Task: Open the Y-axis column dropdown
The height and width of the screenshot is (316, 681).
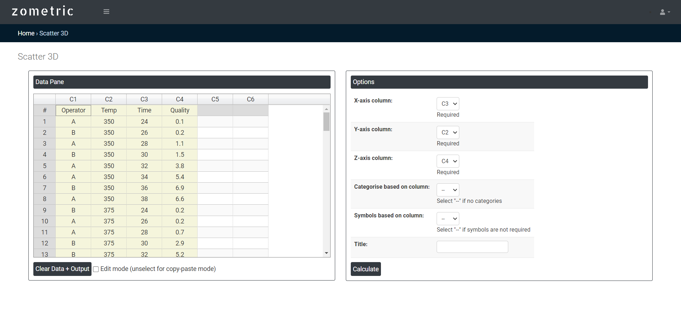Action: tap(448, 132)
